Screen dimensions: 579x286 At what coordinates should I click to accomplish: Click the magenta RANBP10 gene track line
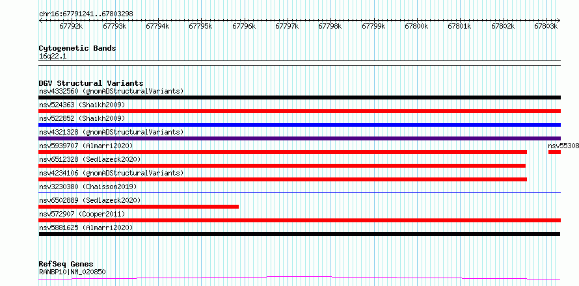[299, 278]
